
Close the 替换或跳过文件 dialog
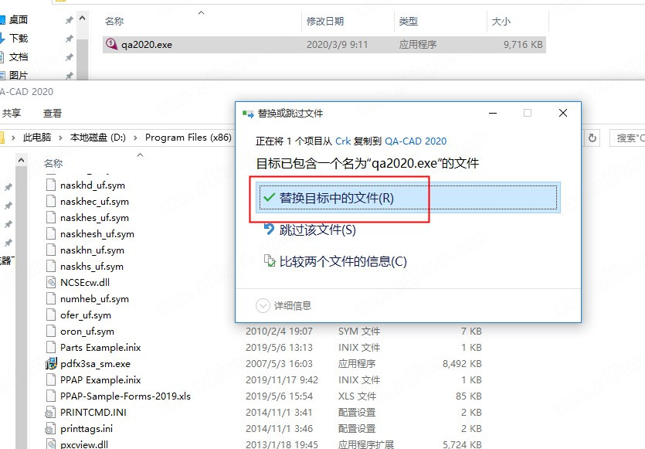pos(563,113)
